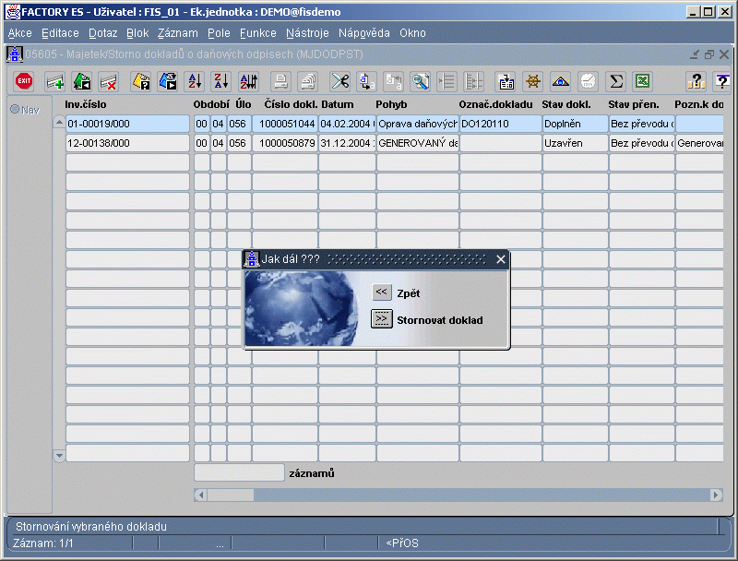738x561 pixels.
Task: Click the greyed round gauge icon
Action: pyautogui.click(x=588, y=81)
